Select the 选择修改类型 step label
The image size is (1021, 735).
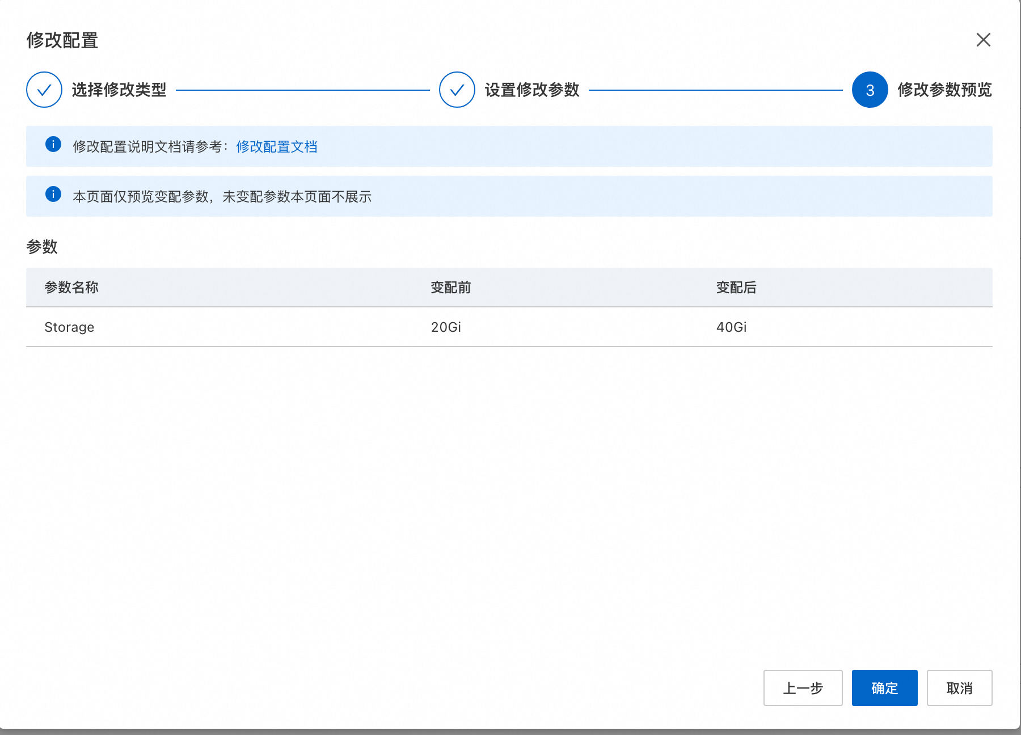[119, 90]
